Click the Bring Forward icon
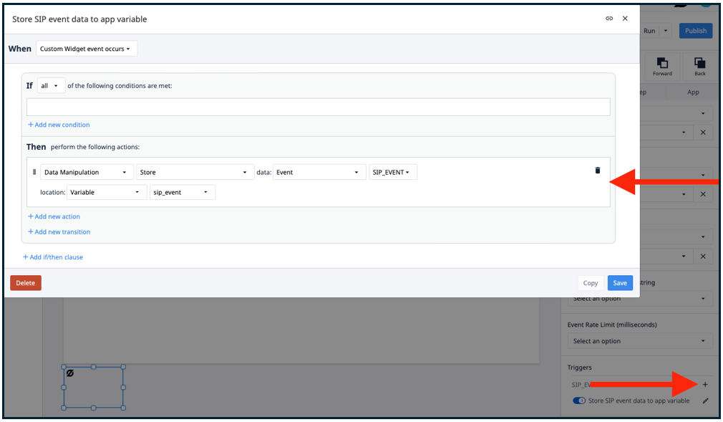Viewport: 723px width, 422px height. coord(662,65)
